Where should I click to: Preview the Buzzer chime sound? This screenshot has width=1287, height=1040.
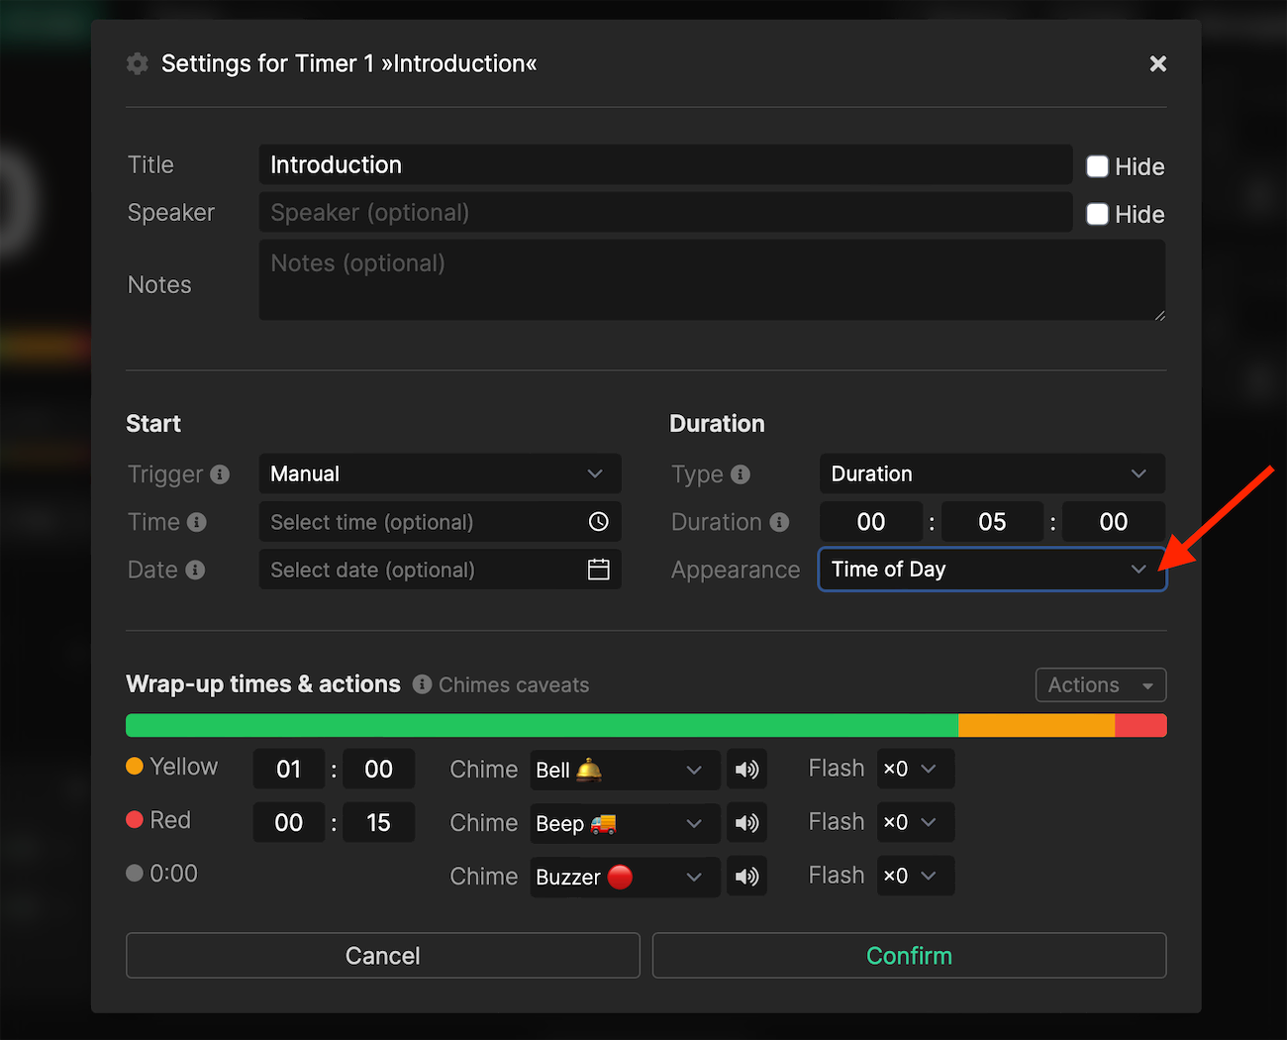pos(747,877)
